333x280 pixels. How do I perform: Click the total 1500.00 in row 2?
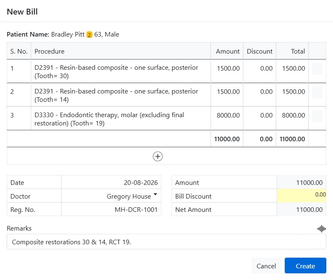pyautogui.click(x=293, y=91)
